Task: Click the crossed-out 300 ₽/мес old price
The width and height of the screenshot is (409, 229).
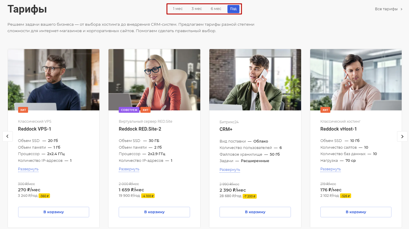Action: click(27, 184)
